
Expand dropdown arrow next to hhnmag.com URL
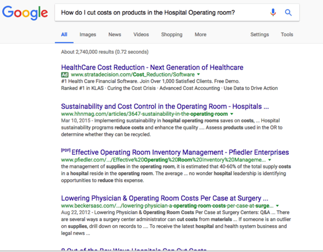pos(232,114)
